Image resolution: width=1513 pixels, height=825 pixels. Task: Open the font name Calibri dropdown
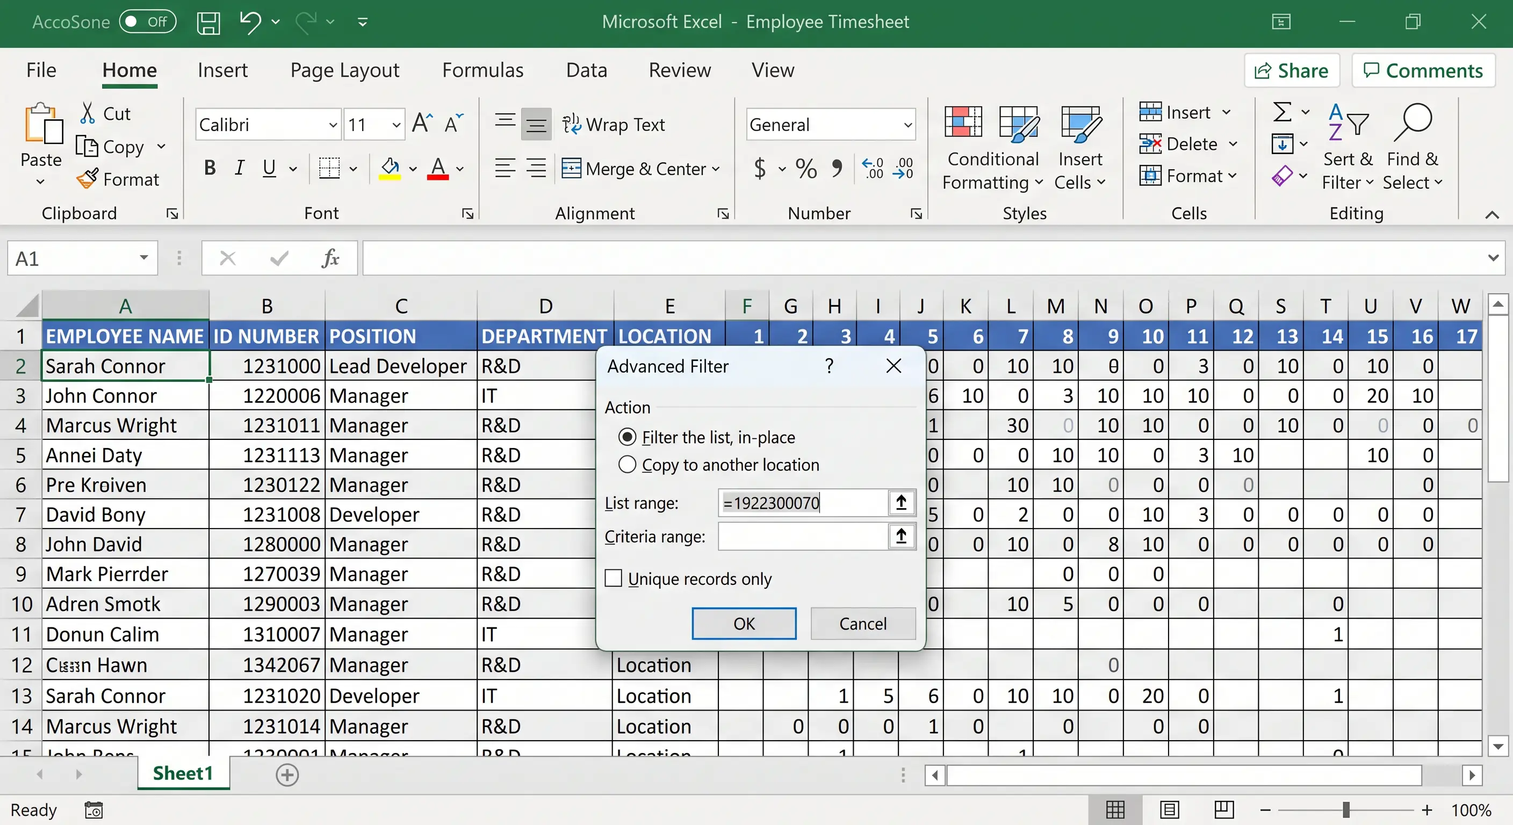[333, 125]
